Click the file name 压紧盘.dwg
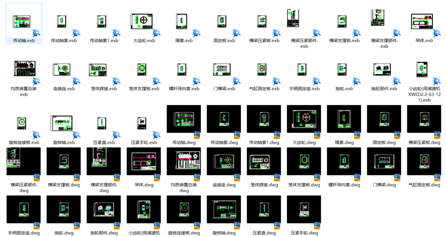 (x=264, y=233)
